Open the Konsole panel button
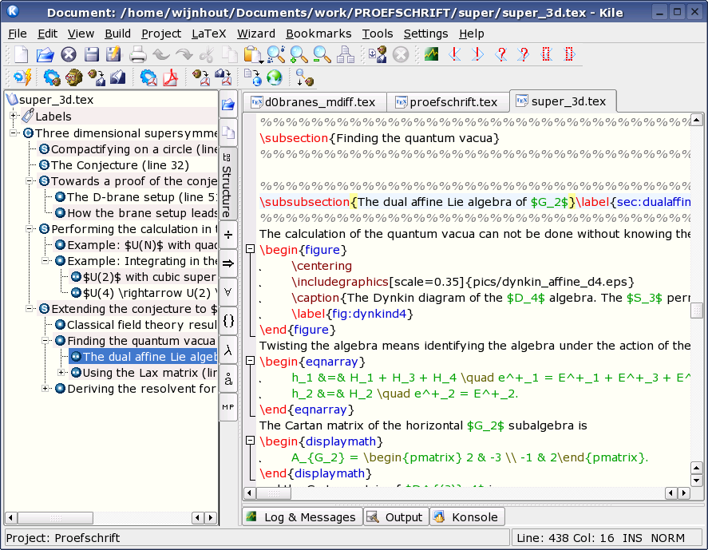 click(x=467, y=517)
